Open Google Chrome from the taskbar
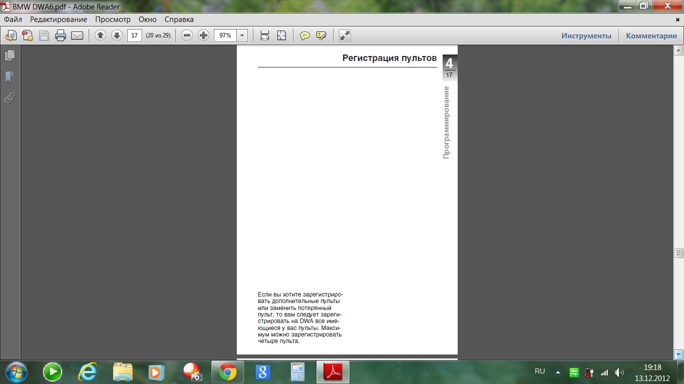This screenshot has height=384, width=684. 227,372
